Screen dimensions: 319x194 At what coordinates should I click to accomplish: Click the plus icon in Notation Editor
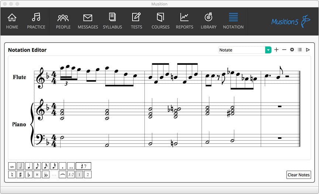(x=276, y=50)
